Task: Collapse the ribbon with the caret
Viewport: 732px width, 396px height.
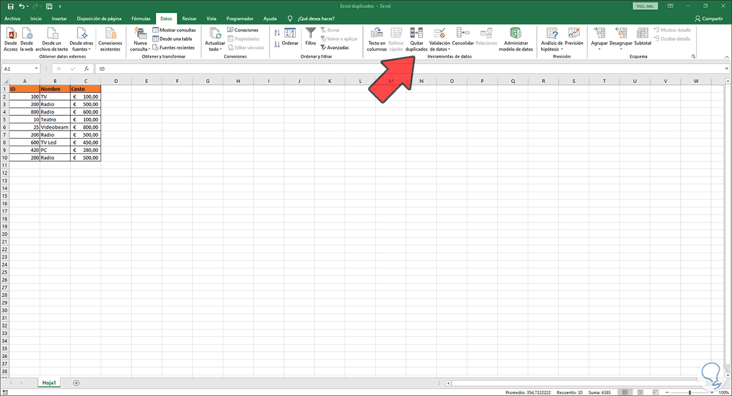Action: 727,56
